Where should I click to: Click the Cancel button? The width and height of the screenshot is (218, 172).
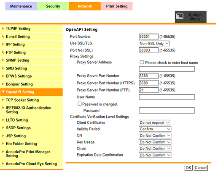pyautogui.click(x=201, y=167)
